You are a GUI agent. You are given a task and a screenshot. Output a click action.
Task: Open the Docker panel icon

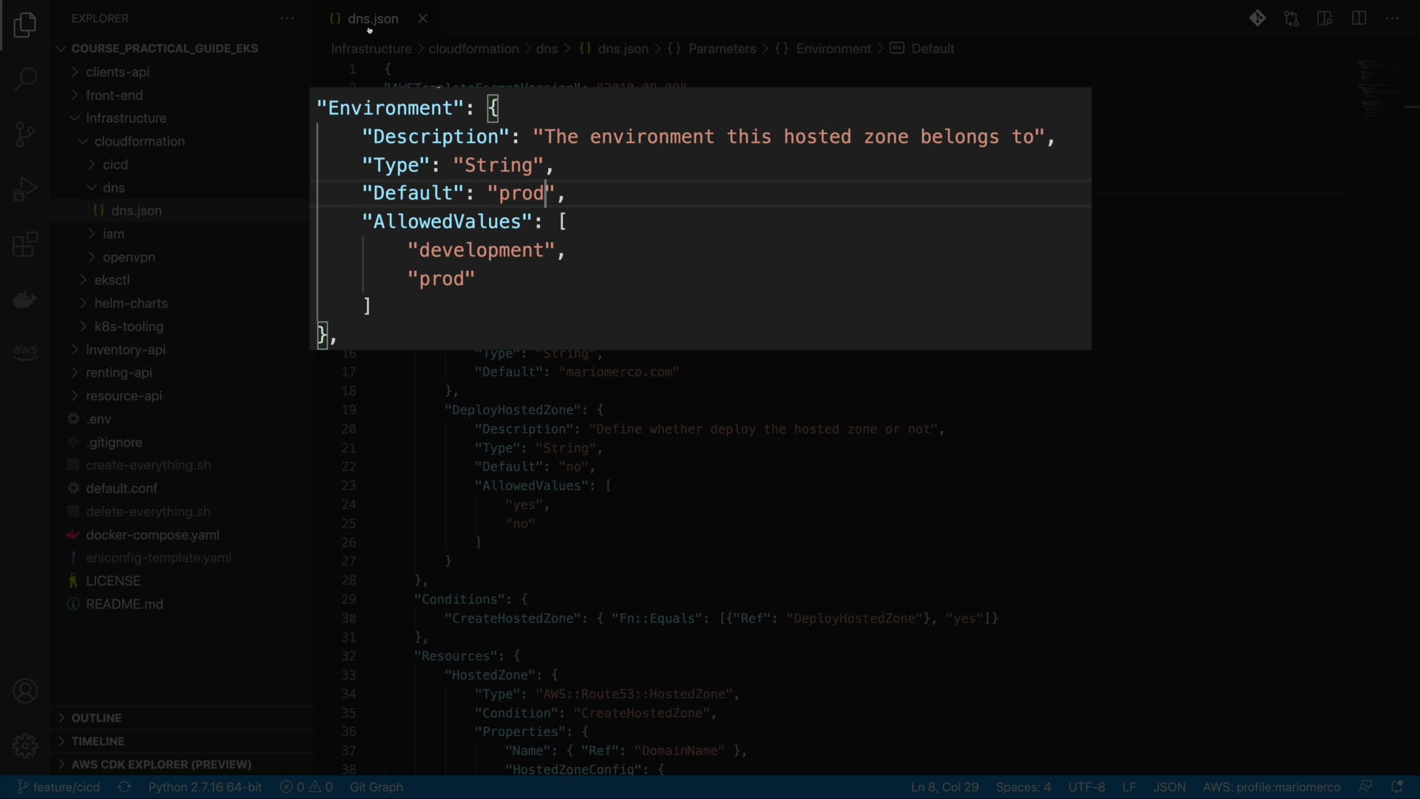[25, 300]
